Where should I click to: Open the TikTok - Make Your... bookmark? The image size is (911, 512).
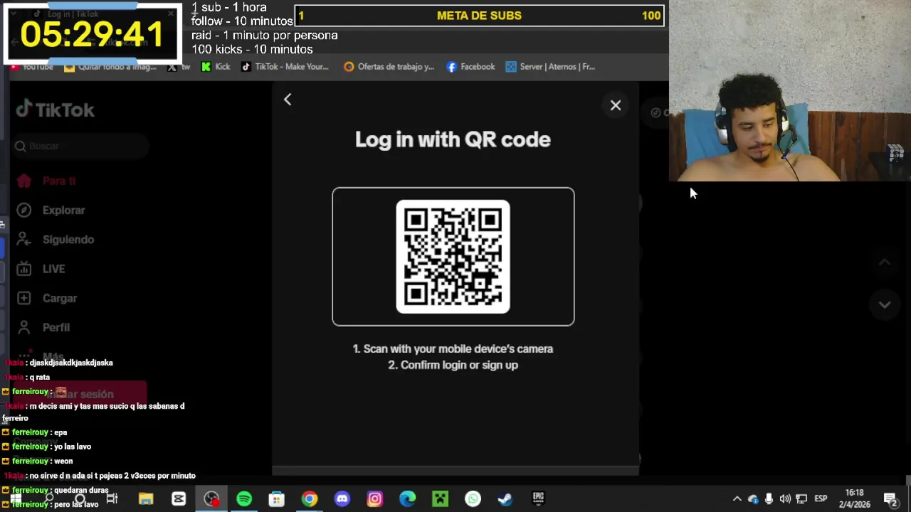285,67
